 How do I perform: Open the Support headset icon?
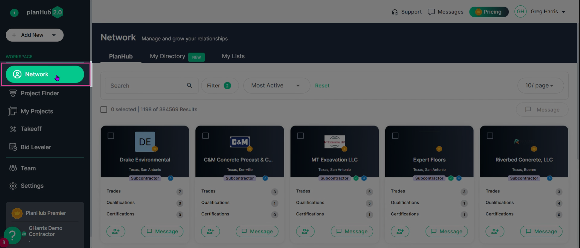[x=395, y=12]
